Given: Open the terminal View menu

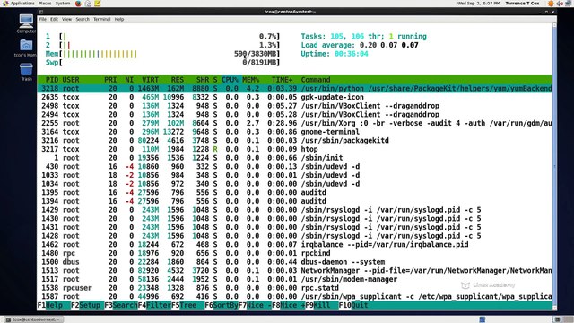Looking at the screenshot, I should 66,19.
